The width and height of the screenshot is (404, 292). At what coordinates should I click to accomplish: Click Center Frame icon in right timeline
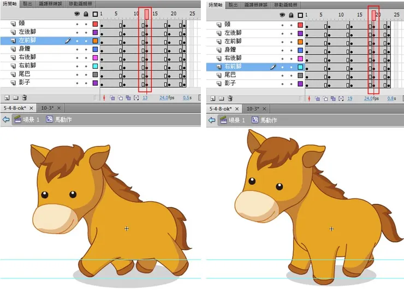pos(309,98)
